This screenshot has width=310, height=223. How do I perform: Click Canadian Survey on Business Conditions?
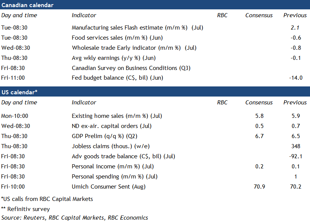point(130,68)
